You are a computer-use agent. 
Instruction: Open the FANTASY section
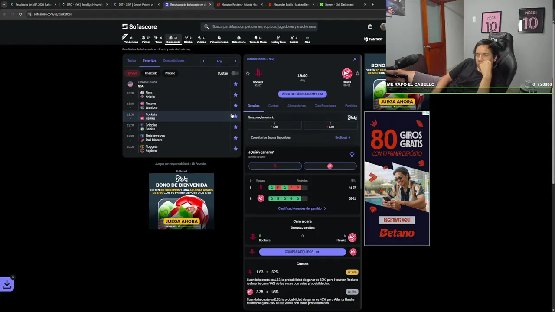pyautogui.click(x=373, y=39)
